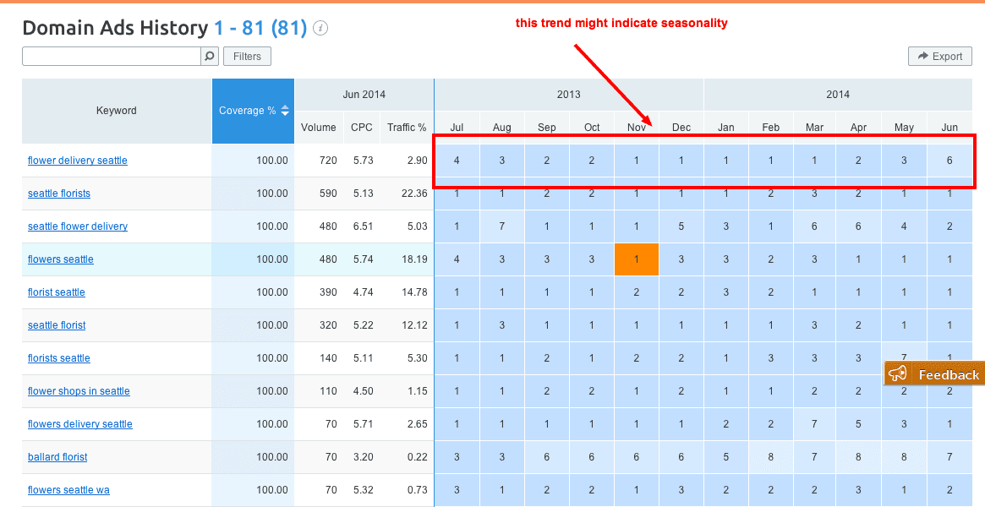This screenshot has width=985, height=507.
Task: Sort by the Coverage % column header
Action: [253, 111]
